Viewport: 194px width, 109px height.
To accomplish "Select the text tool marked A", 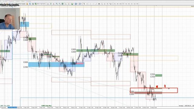I will point(105,4).
